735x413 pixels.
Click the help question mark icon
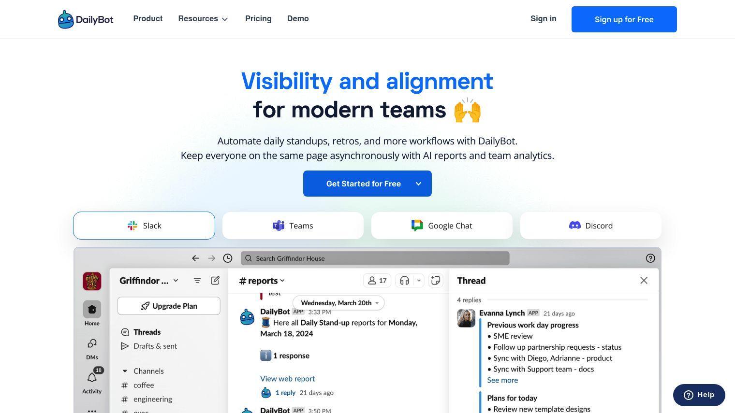(x=650, y=258)
